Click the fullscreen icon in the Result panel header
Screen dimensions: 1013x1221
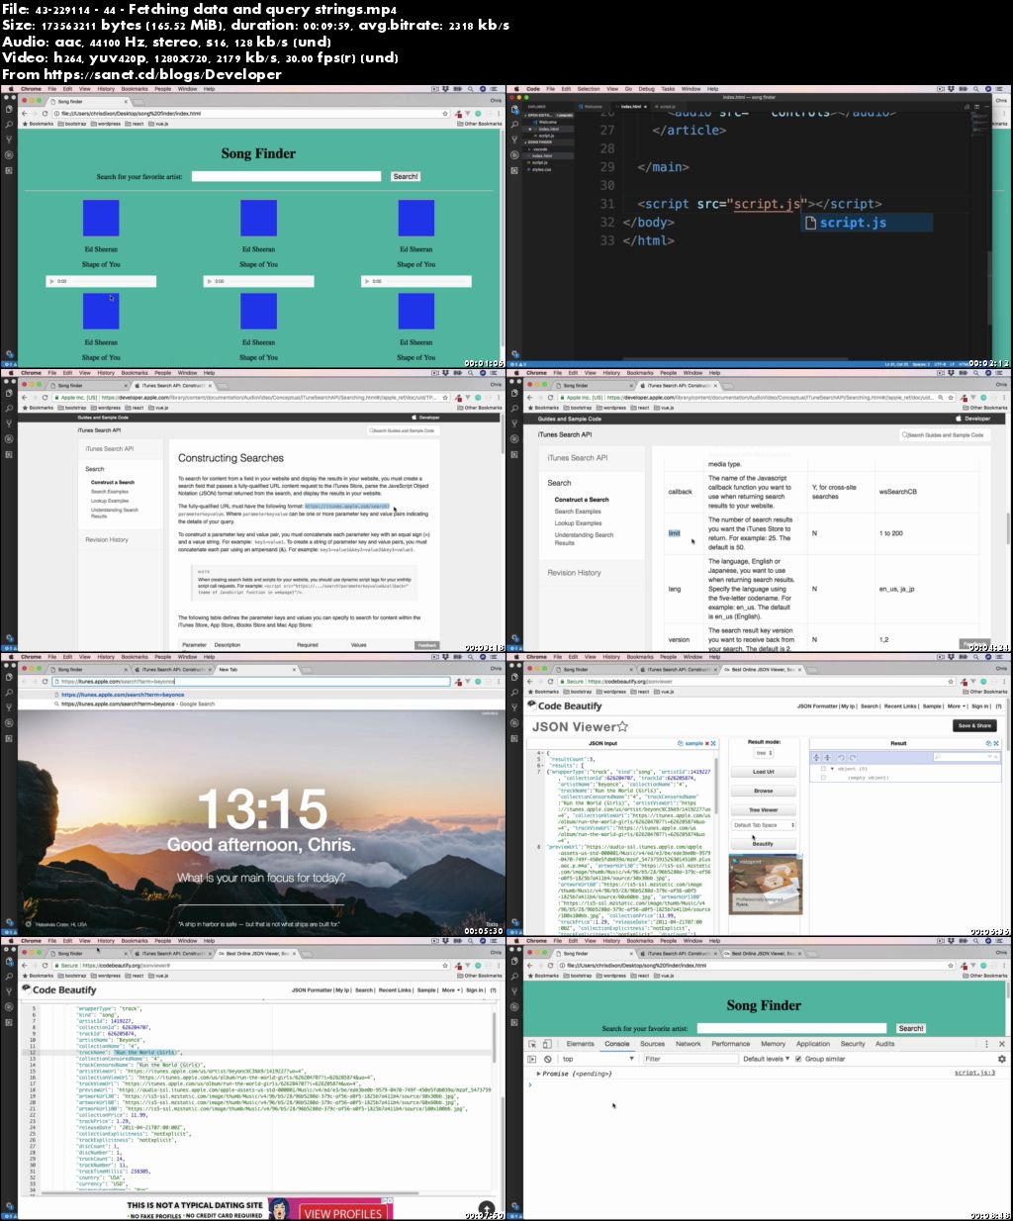tap(996, 743)
